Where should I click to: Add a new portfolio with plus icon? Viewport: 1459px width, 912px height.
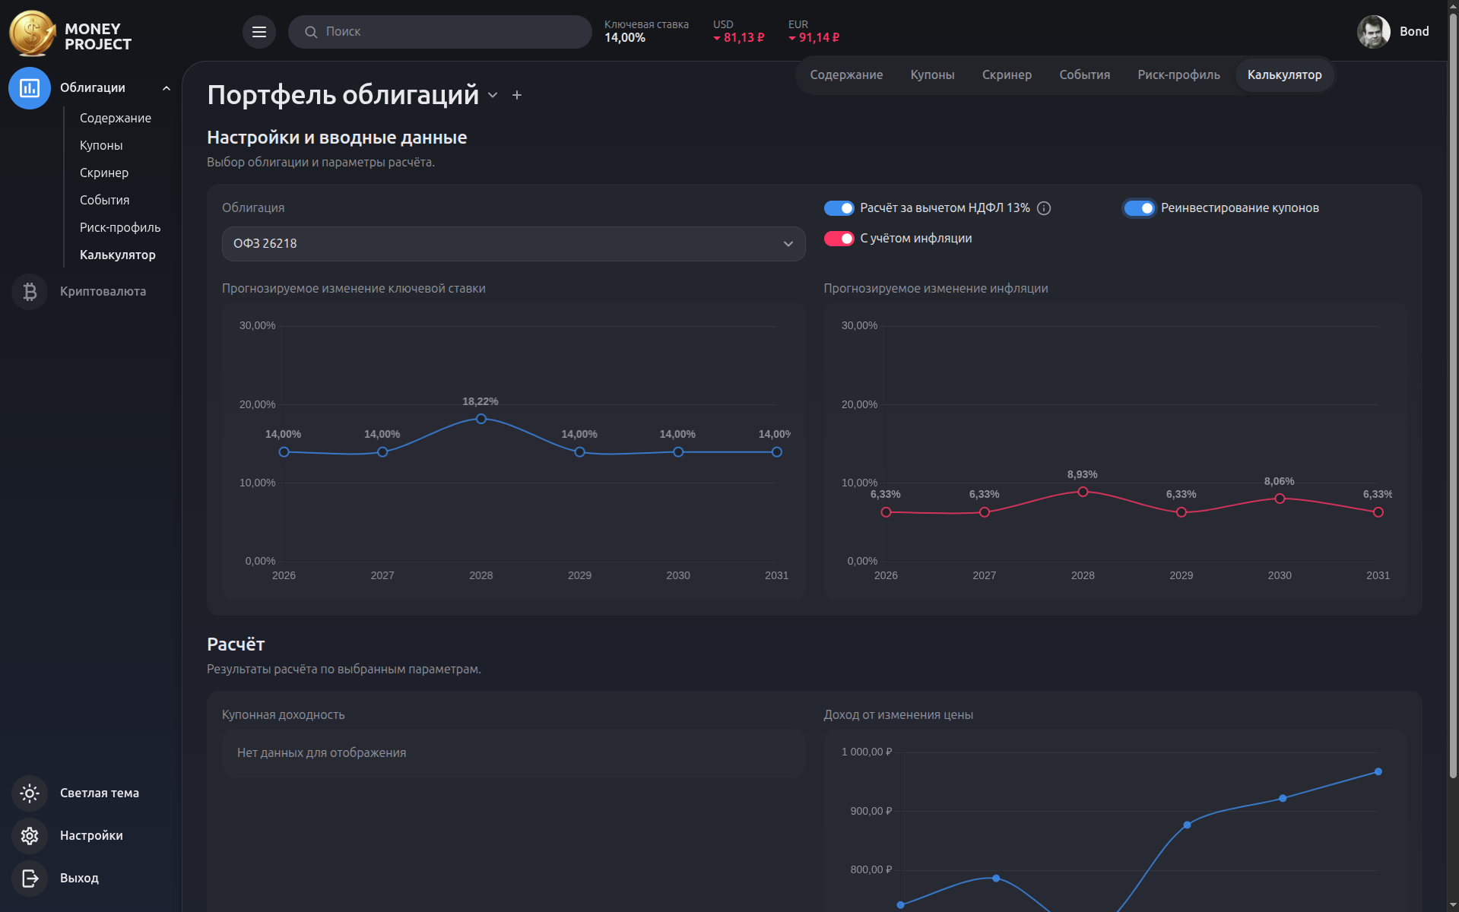point(517,95)
